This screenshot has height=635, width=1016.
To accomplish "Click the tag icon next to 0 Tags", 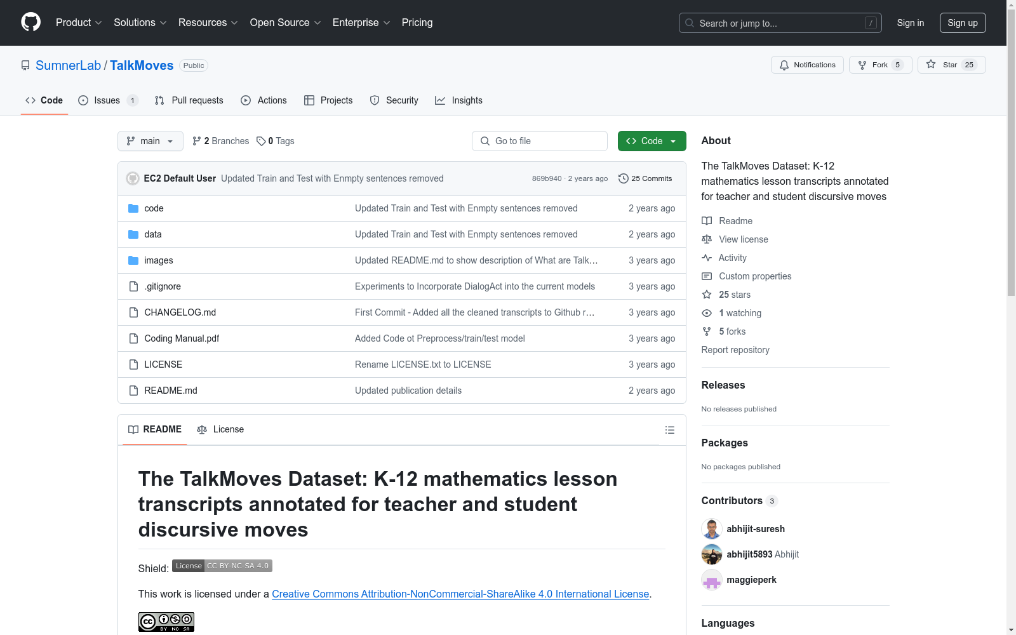I will (261, 141).
